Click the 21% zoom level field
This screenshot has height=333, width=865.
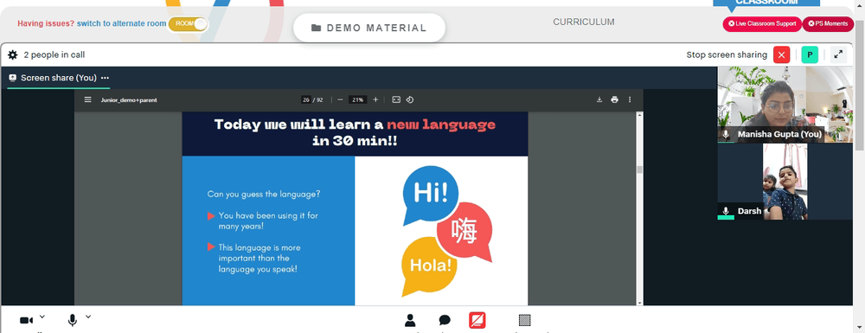358,99
